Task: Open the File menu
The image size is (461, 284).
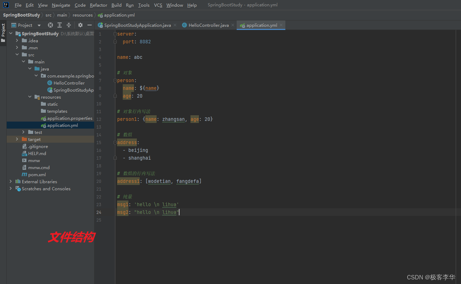Action: pos(18,5)
